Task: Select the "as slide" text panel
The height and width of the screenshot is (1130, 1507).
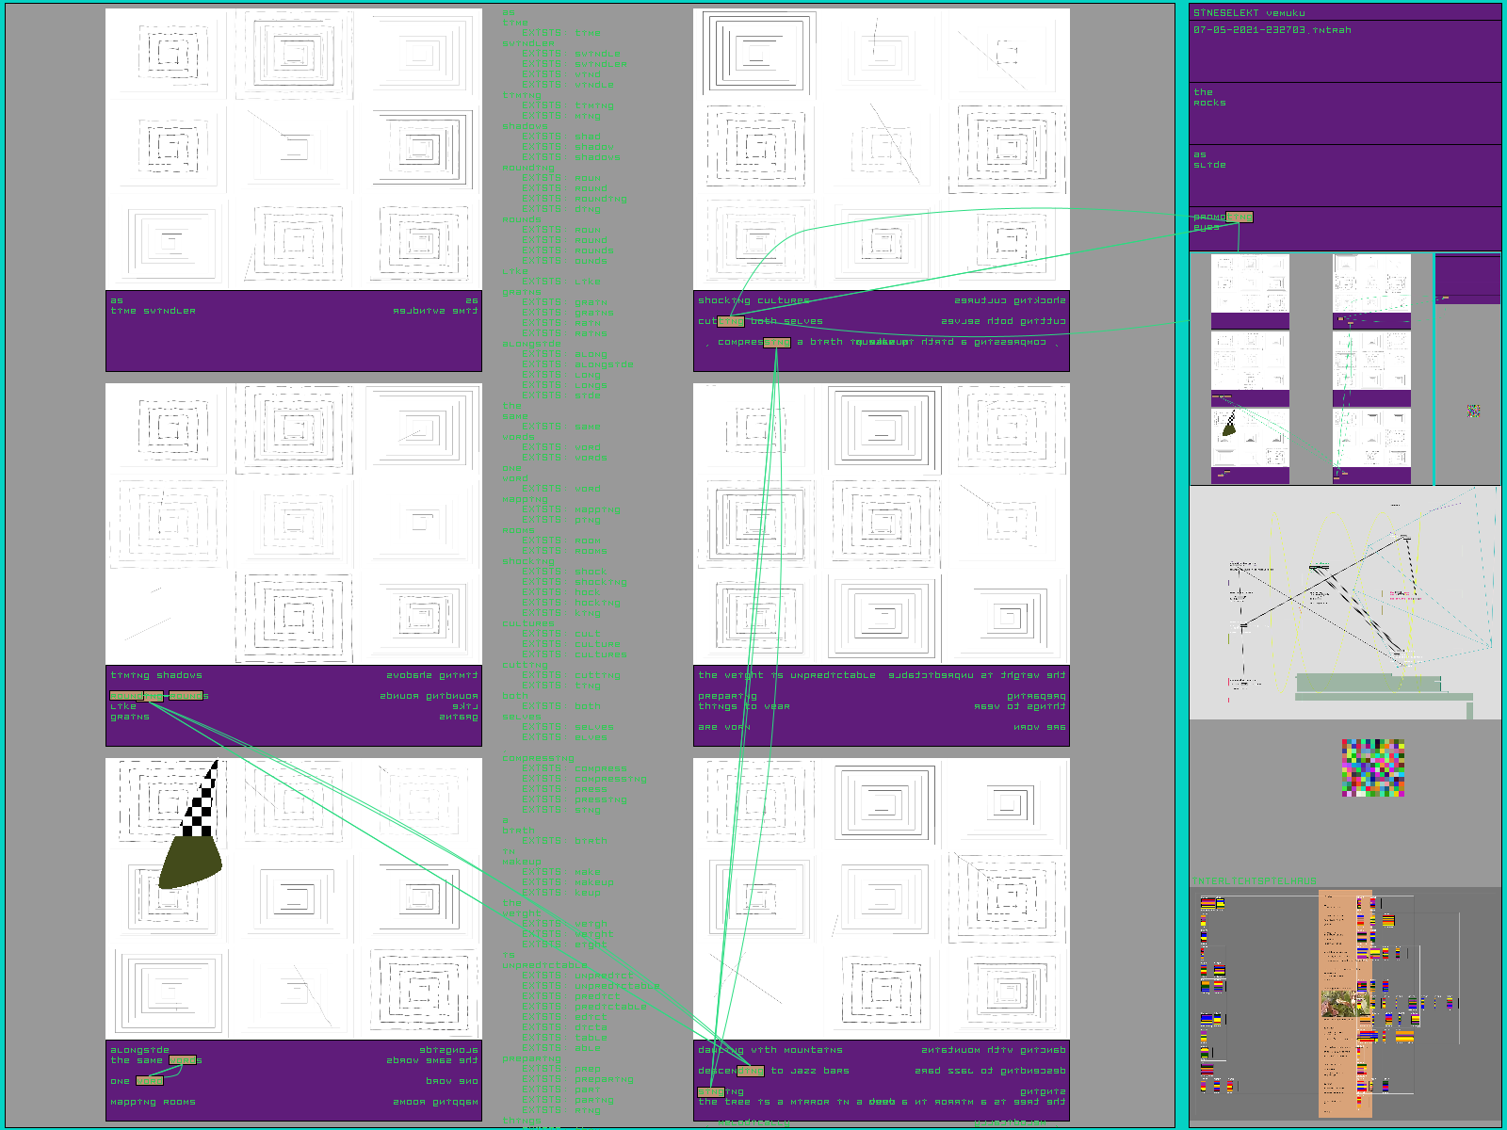Action: [1344, 175]
